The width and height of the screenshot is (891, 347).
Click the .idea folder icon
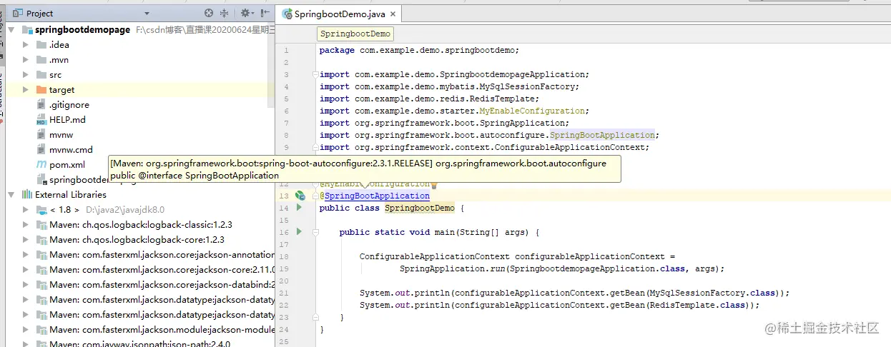click(41, 44)
